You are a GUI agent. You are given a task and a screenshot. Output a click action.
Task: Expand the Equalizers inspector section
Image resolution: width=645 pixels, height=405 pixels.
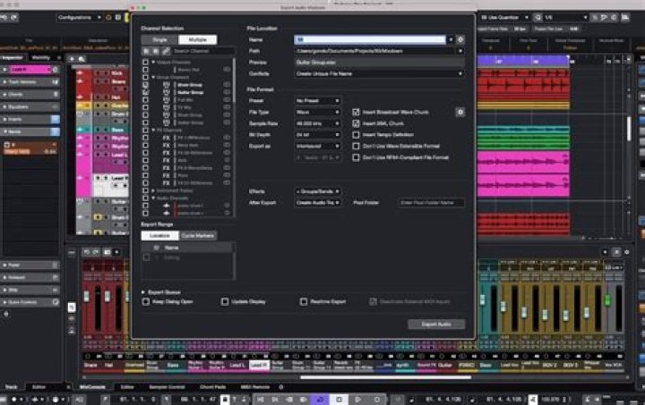pyautogui.click(x=30, y=106)
